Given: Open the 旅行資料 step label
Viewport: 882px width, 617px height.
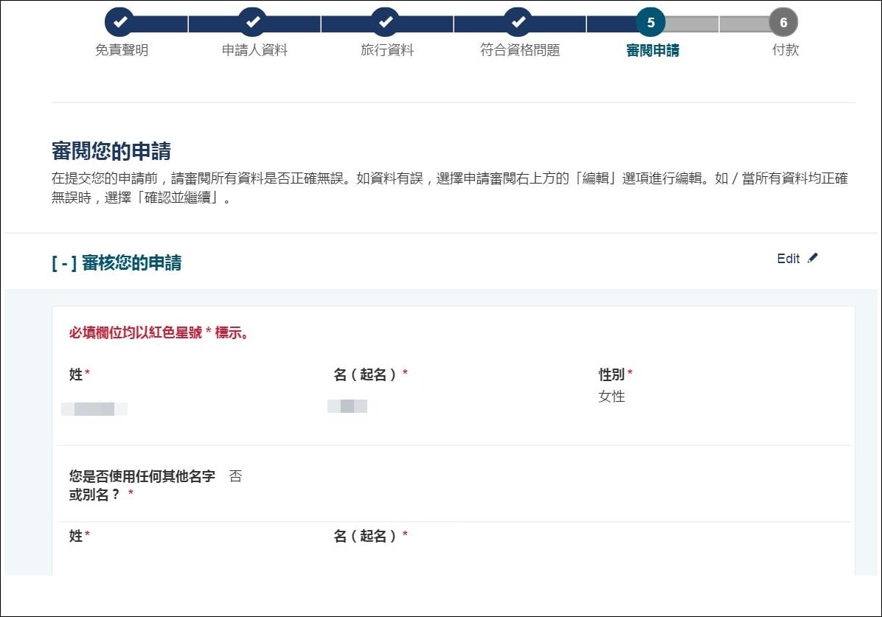Looking at the screenshot, I should pyautogui.click(x=387, y=50).
